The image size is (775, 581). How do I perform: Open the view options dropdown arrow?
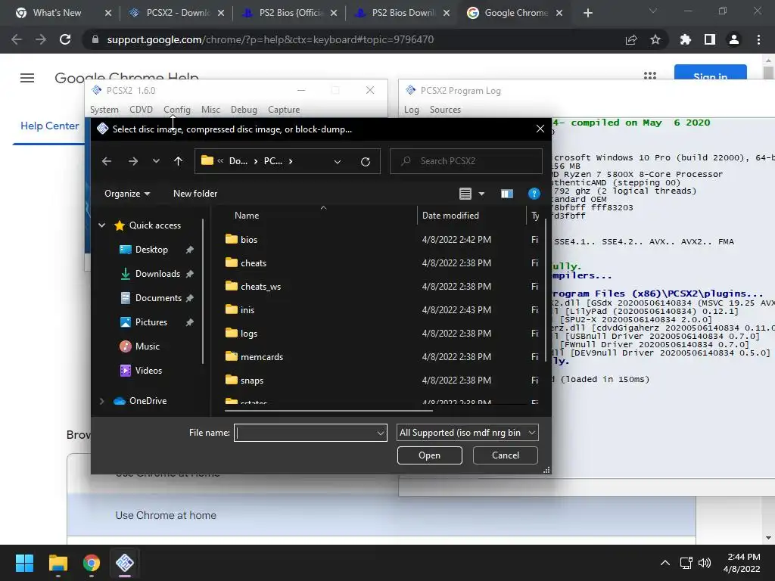coord(481,194)
